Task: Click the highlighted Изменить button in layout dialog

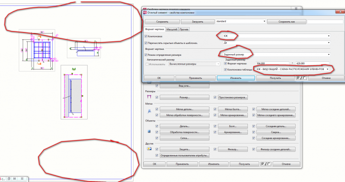Action: (x=236, y=78)
